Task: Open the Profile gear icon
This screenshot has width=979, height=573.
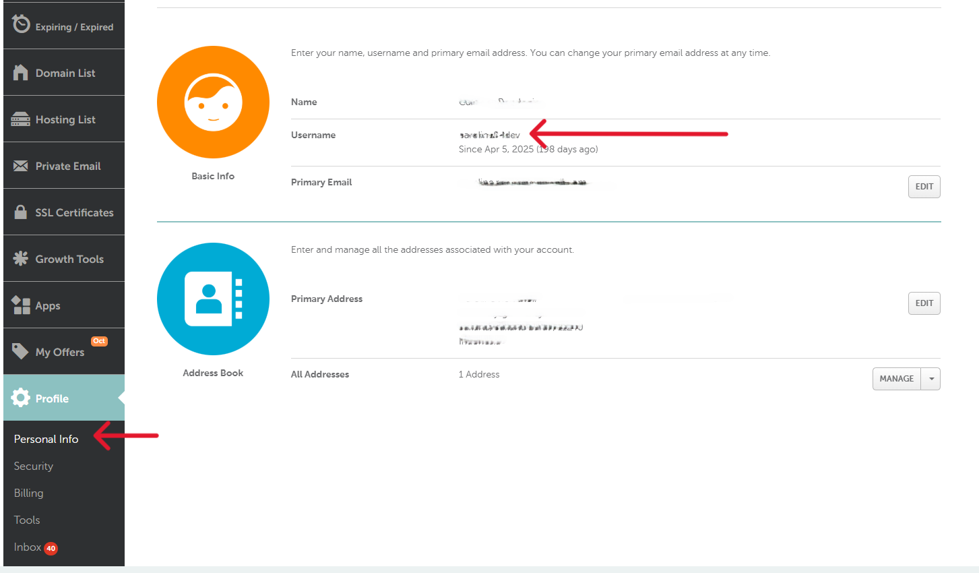Action: (20, 398)
